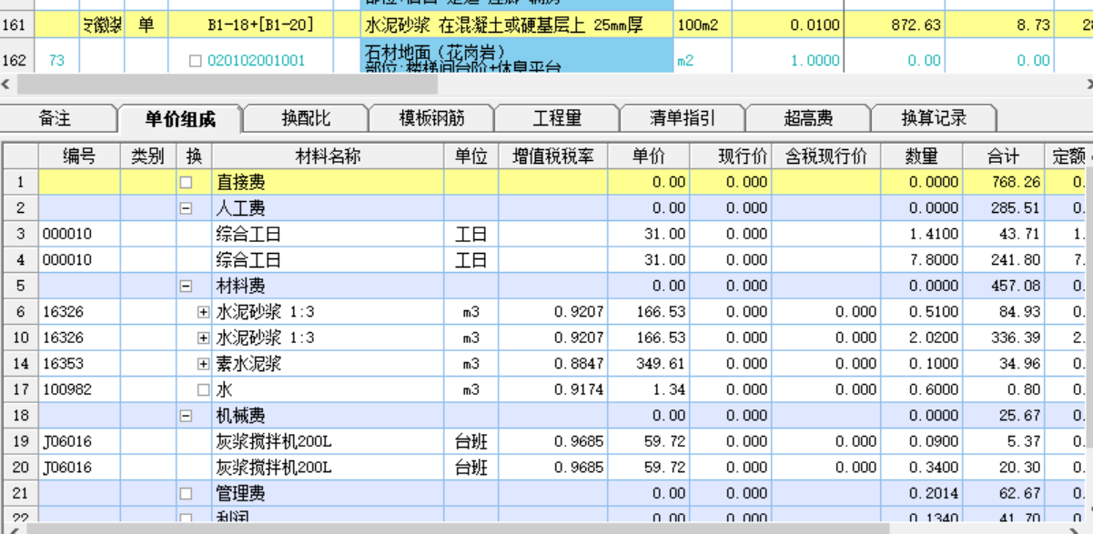The image size is (1093, 534).
Task: Click the 材料名称 column header
Action: point(329,156)
